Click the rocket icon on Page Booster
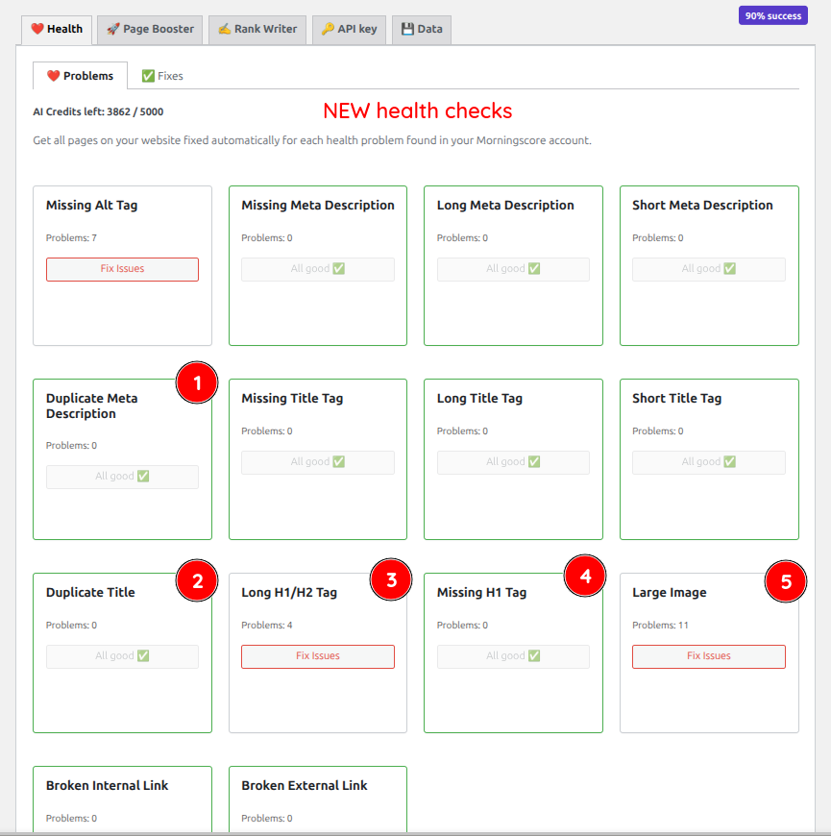Image resolution: width=831 pixels, height=836 pixels. pos(113,29)
